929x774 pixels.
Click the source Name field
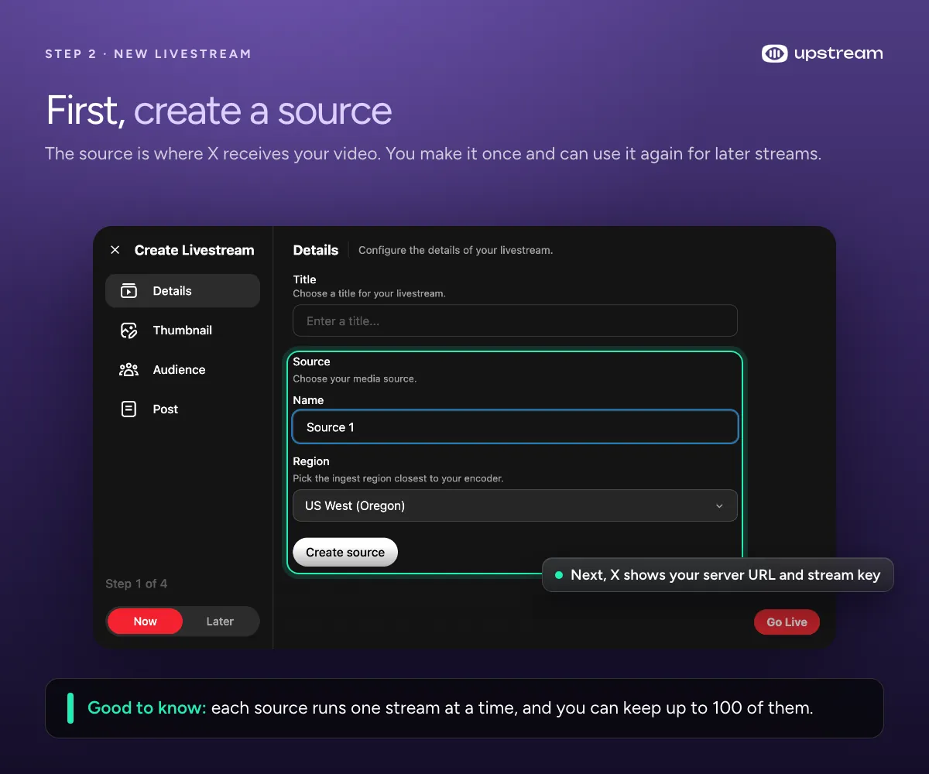coord(515,427)
